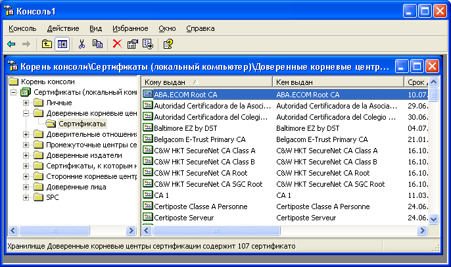The width and height of the screenshot is (451, 267).
Task: Click the SPC folder icon
Action: [38, 197]
